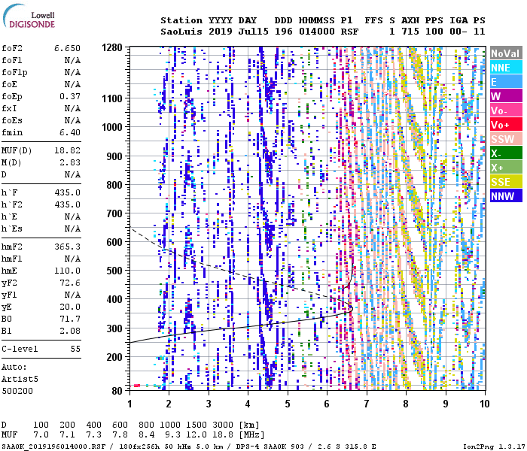Click the SAA0K_2019196014000.RSF filename
527x451 pixels.
click(53, 447)
